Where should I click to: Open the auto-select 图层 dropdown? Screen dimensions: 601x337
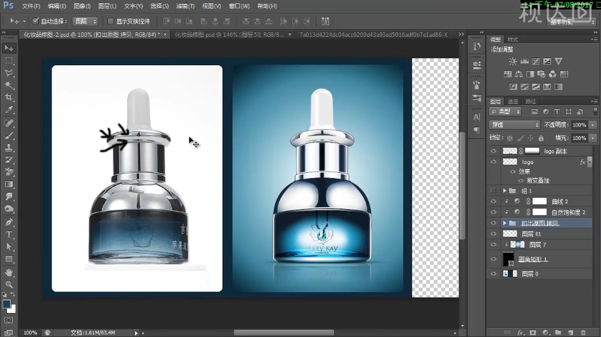(x=86, y=21)
